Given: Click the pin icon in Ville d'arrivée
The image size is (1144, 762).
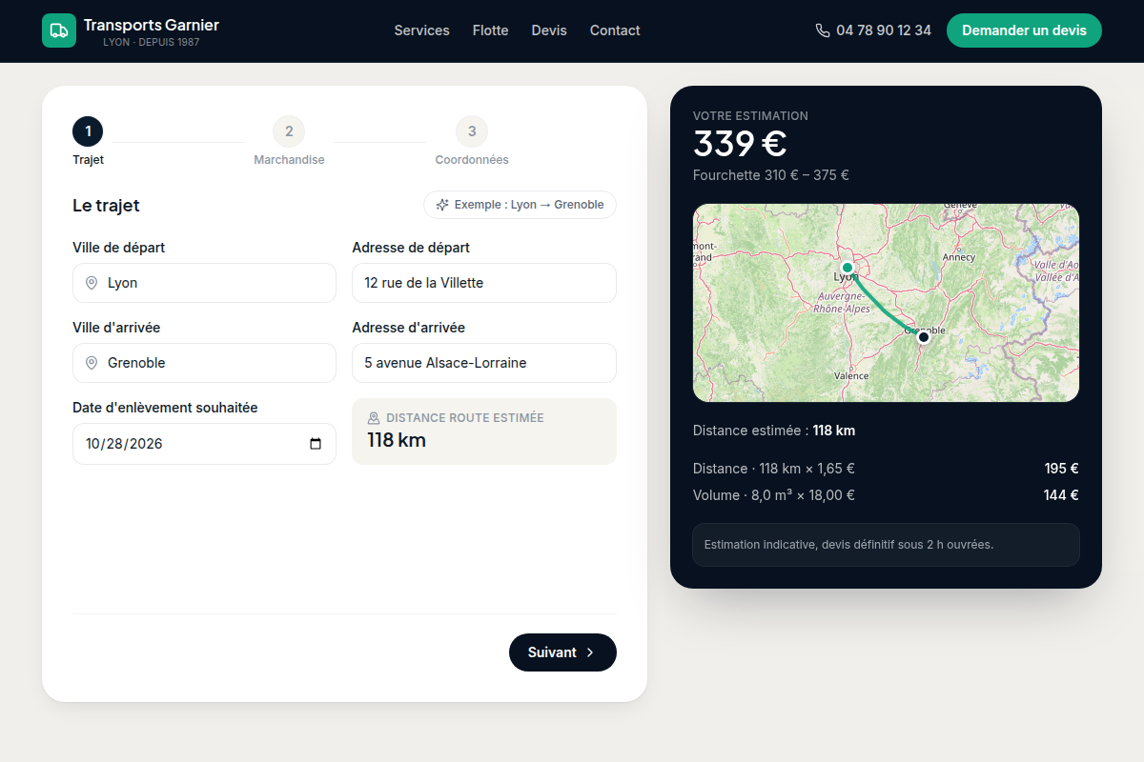Looking at the screenshot, I should coord(92,363).
